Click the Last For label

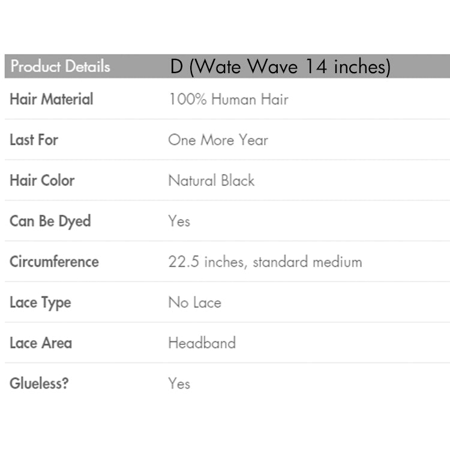pos(34,140)
